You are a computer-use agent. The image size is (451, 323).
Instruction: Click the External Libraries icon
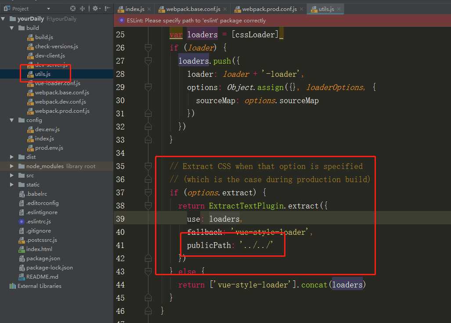[x=13, y=286]
